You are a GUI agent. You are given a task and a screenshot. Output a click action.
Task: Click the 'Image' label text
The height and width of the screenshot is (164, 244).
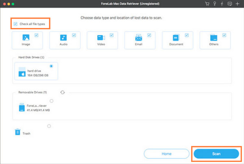click(26, 44)
